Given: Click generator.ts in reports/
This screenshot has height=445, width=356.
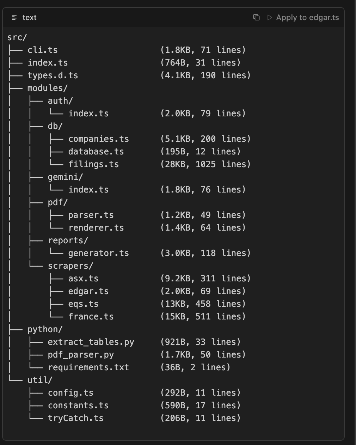Looking at the screenshot, I should 99,253.
